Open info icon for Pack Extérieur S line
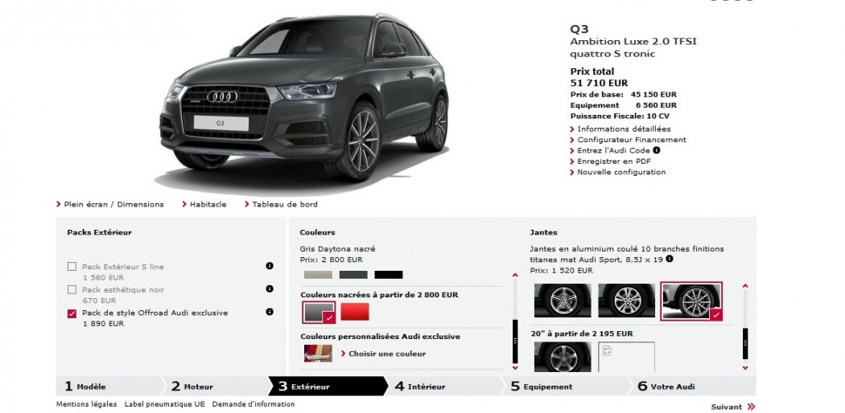Viewport: 845px width, 413px height. click(x=270, y=266)
